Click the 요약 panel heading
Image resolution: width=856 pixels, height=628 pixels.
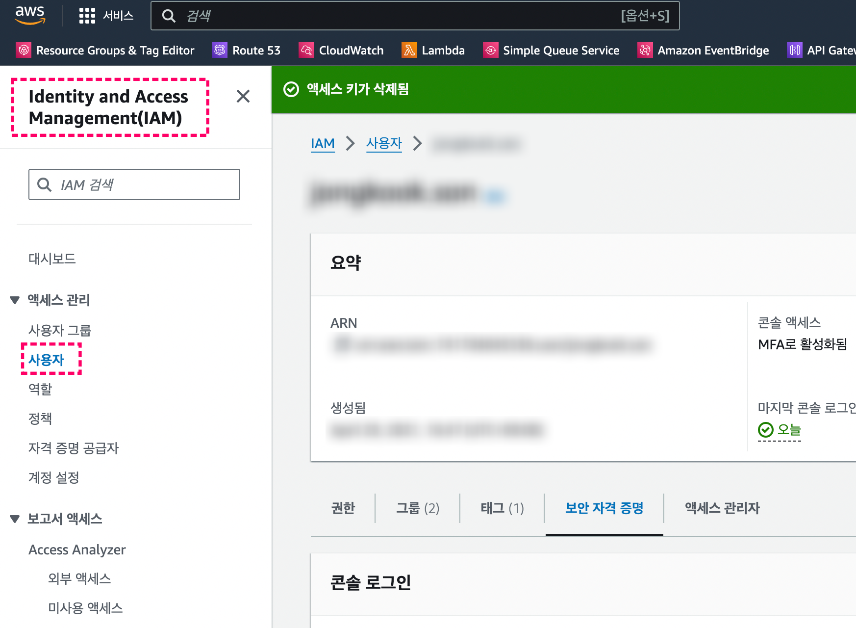point(346,262)
